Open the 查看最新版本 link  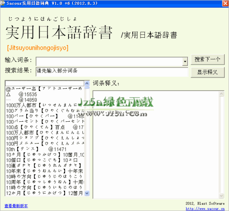coord(16,206)
